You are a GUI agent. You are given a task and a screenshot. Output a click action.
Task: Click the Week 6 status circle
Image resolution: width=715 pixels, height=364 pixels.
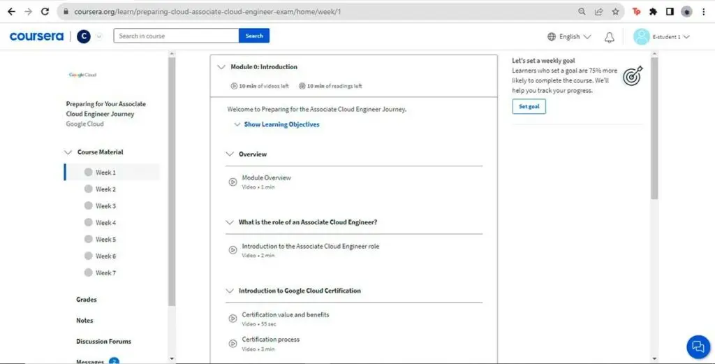(89, 256)
